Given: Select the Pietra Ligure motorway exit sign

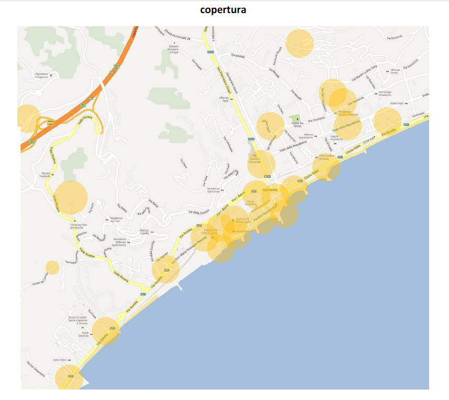Looking at the screenshot, I should tap(51, 123).
